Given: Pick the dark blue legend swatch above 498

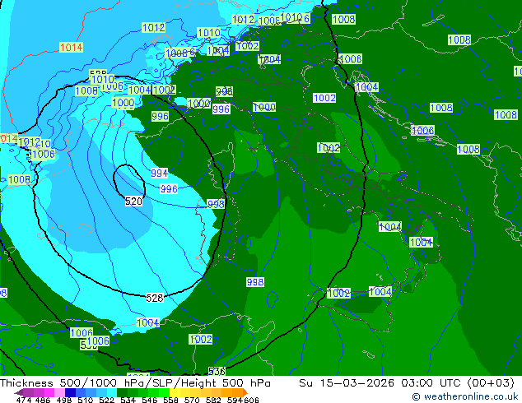Looking at the screenshot, I should [x=70, y=392].
